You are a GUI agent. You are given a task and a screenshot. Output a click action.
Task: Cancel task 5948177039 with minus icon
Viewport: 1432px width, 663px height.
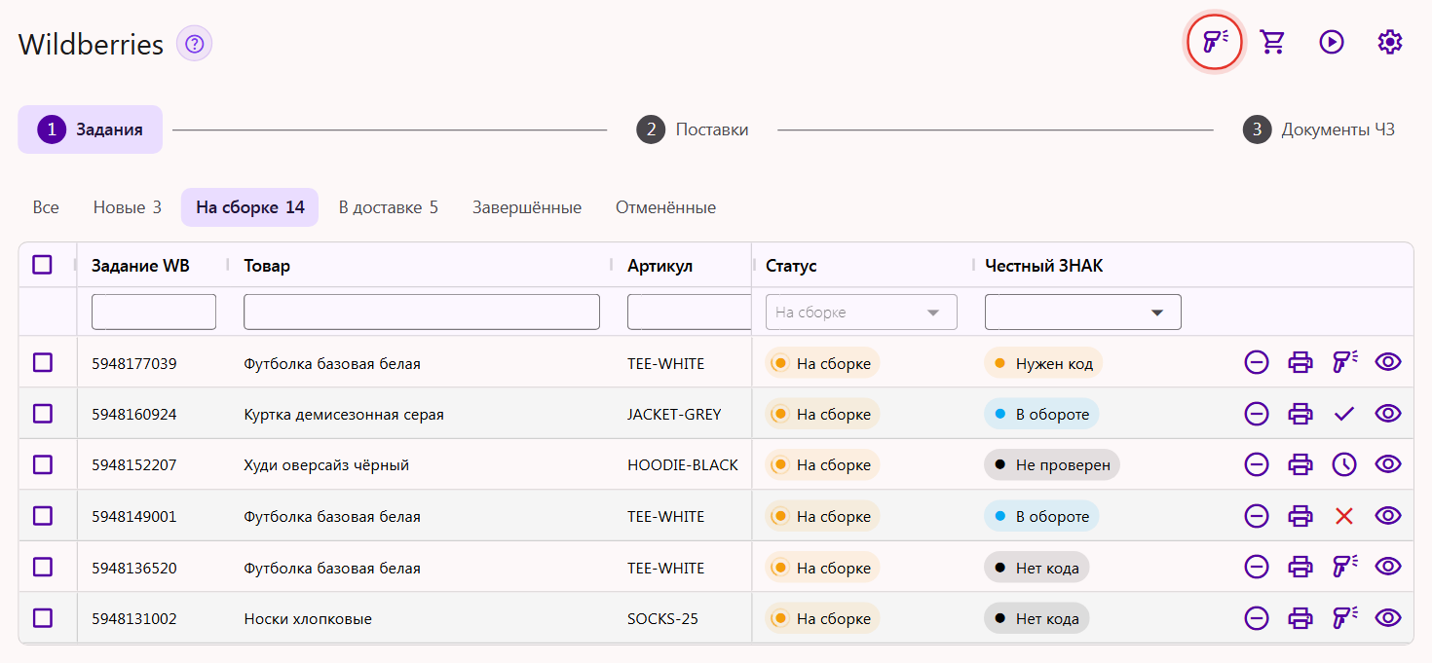(1257, 362)
